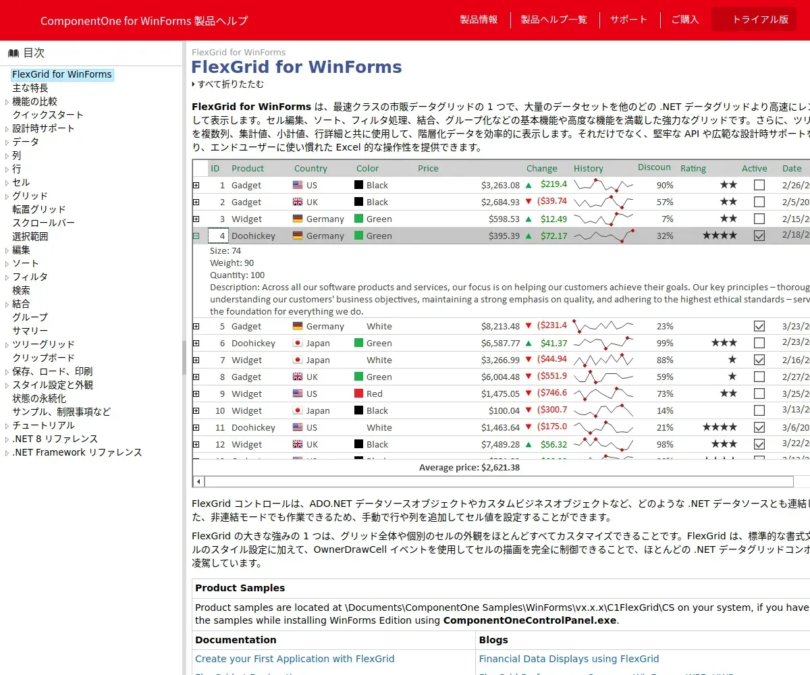Toggle Active checkbox in row 6 Doohickey
Screen dimensions: 810x675
click(x=759, y=343)
